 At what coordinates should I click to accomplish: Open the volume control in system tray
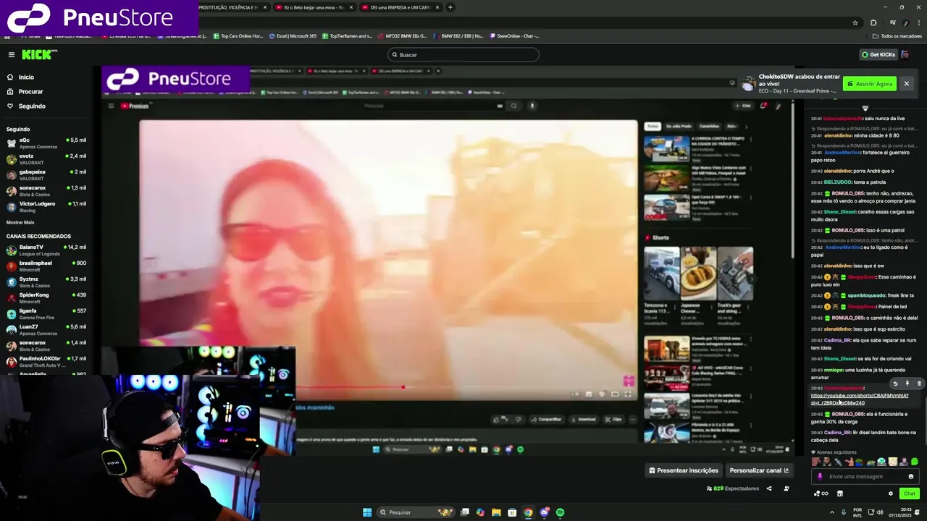(881, 512)
